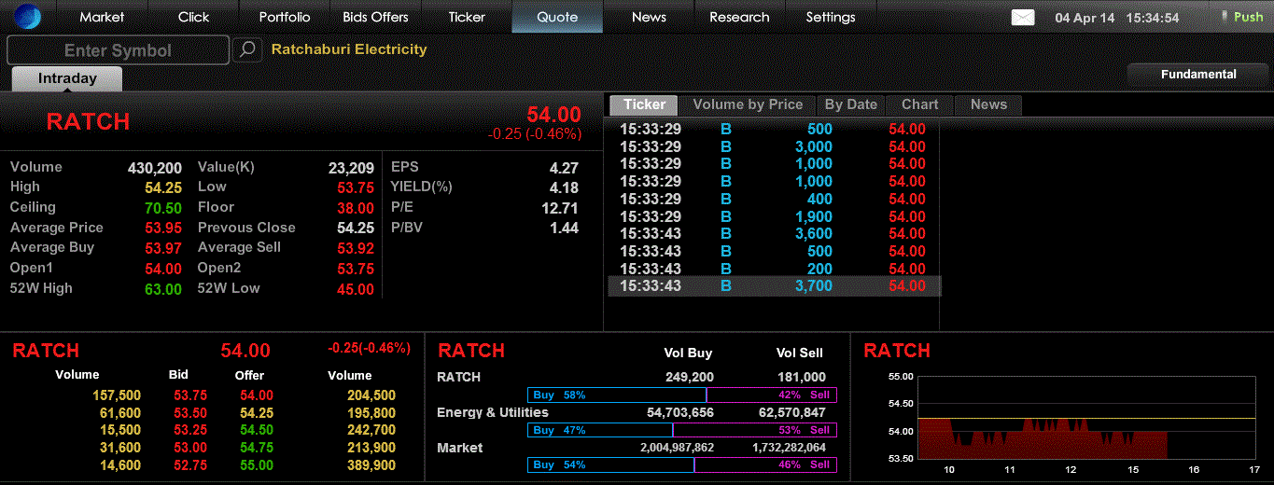Click Energy & Utilities Buy 47% bar
Screen dimensions: 1274x485
(x=600, y=430)
